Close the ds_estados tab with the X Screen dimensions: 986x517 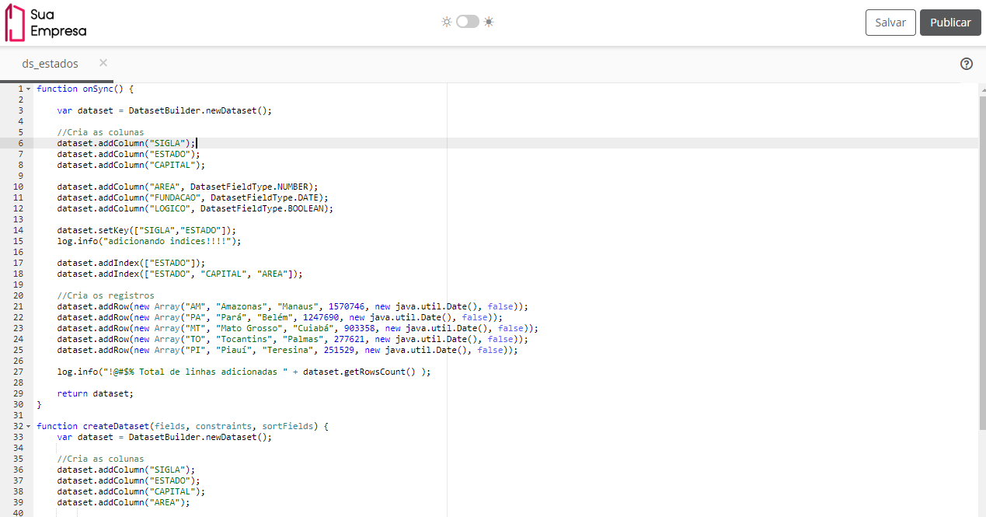point(103,63)
